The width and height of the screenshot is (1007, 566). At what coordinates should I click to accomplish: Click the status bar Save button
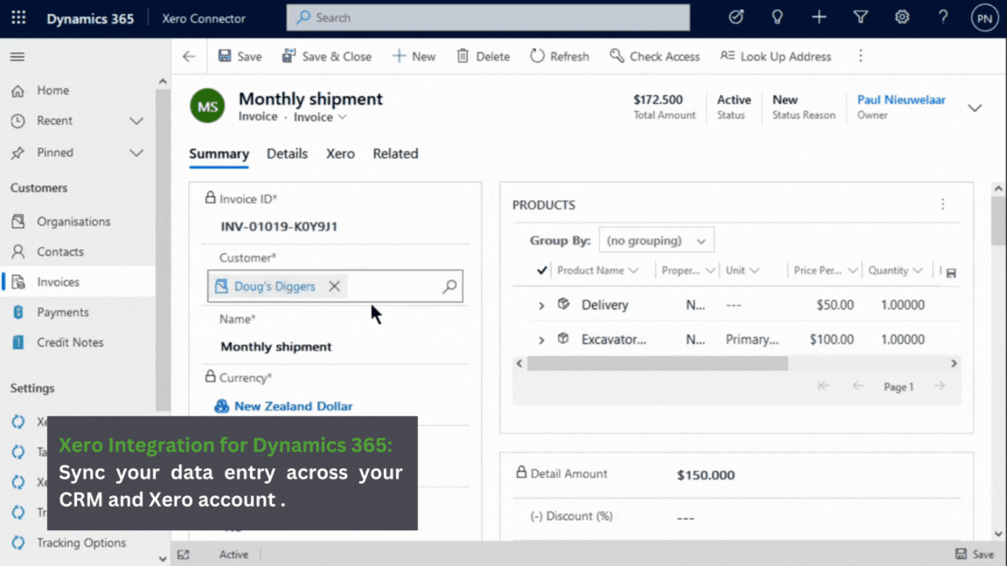tap(975, 555)
